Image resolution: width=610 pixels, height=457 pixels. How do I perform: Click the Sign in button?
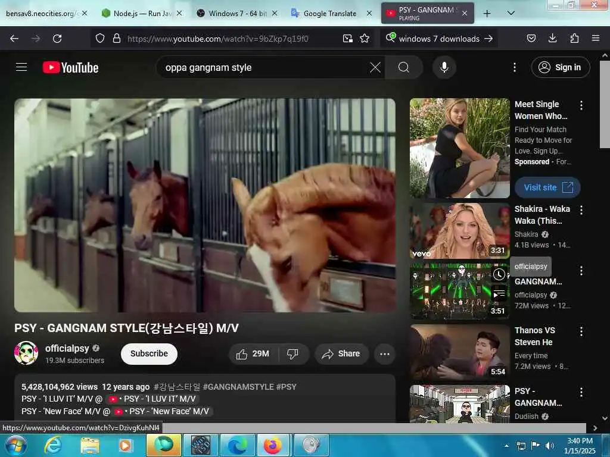point(560,67)
